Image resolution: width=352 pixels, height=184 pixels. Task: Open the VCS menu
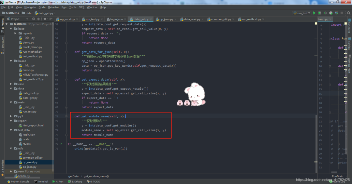(x=81, y=7)
